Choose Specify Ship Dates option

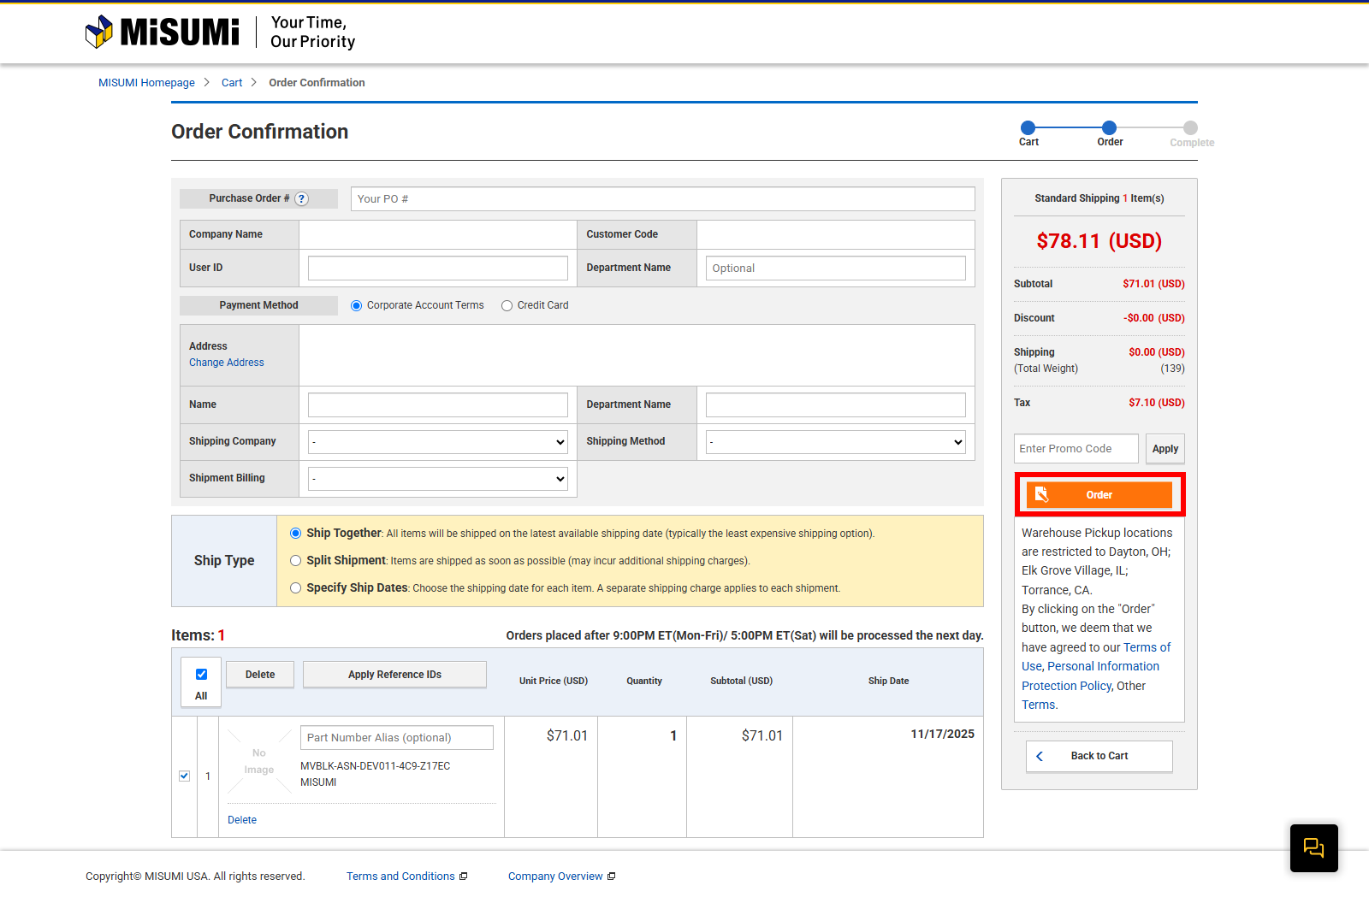[296, 588]
